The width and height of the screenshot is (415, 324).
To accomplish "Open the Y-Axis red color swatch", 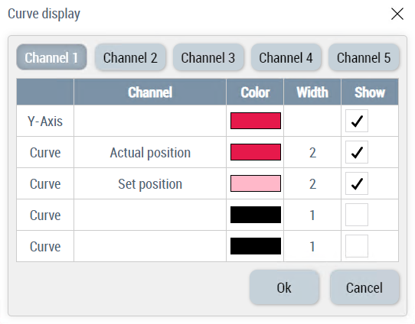I will pyautogui.click(x=256, y=121).
